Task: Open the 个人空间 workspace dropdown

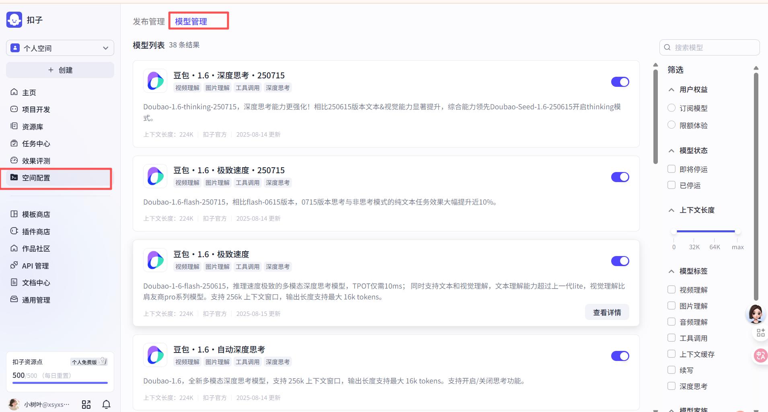Action: coord(60,48)
